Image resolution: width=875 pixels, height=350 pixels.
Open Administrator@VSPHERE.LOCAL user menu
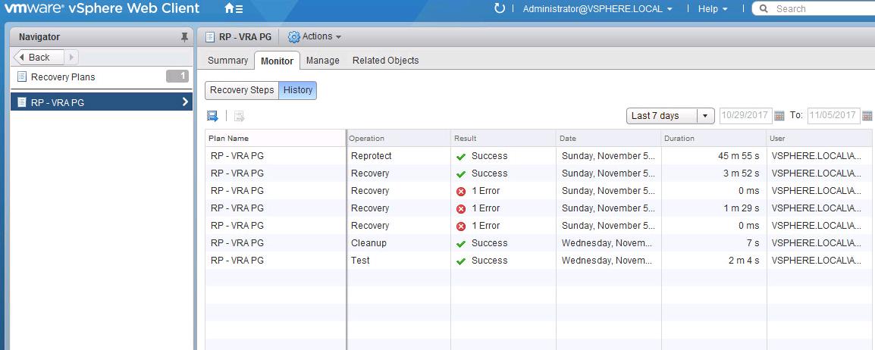point(597,9)
